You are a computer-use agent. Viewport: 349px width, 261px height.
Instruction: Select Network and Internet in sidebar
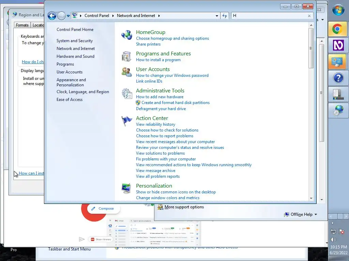click(76, 49)
